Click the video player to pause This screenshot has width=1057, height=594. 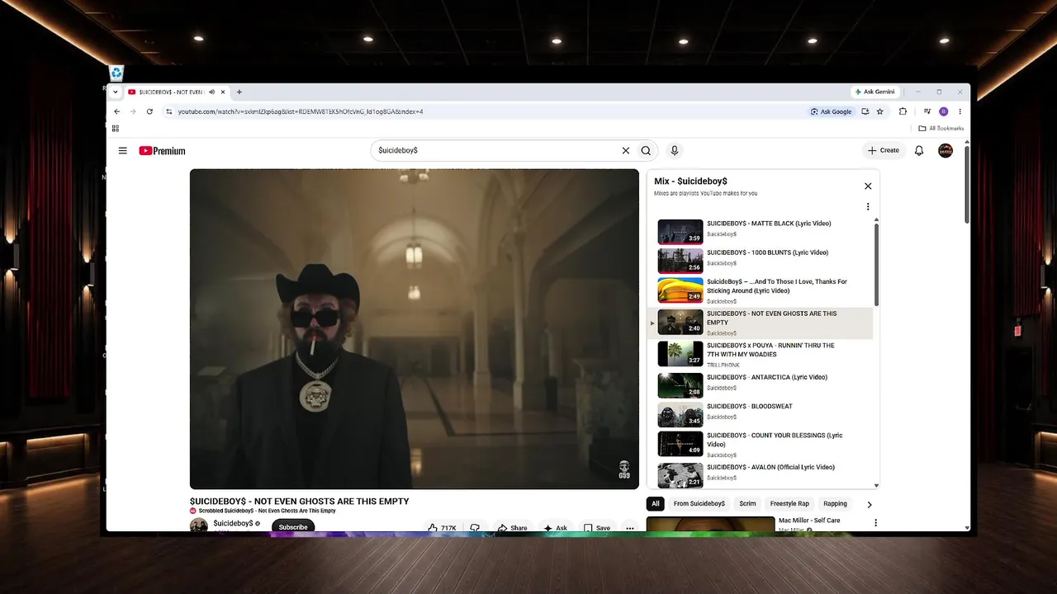click(x=415, y=329)
